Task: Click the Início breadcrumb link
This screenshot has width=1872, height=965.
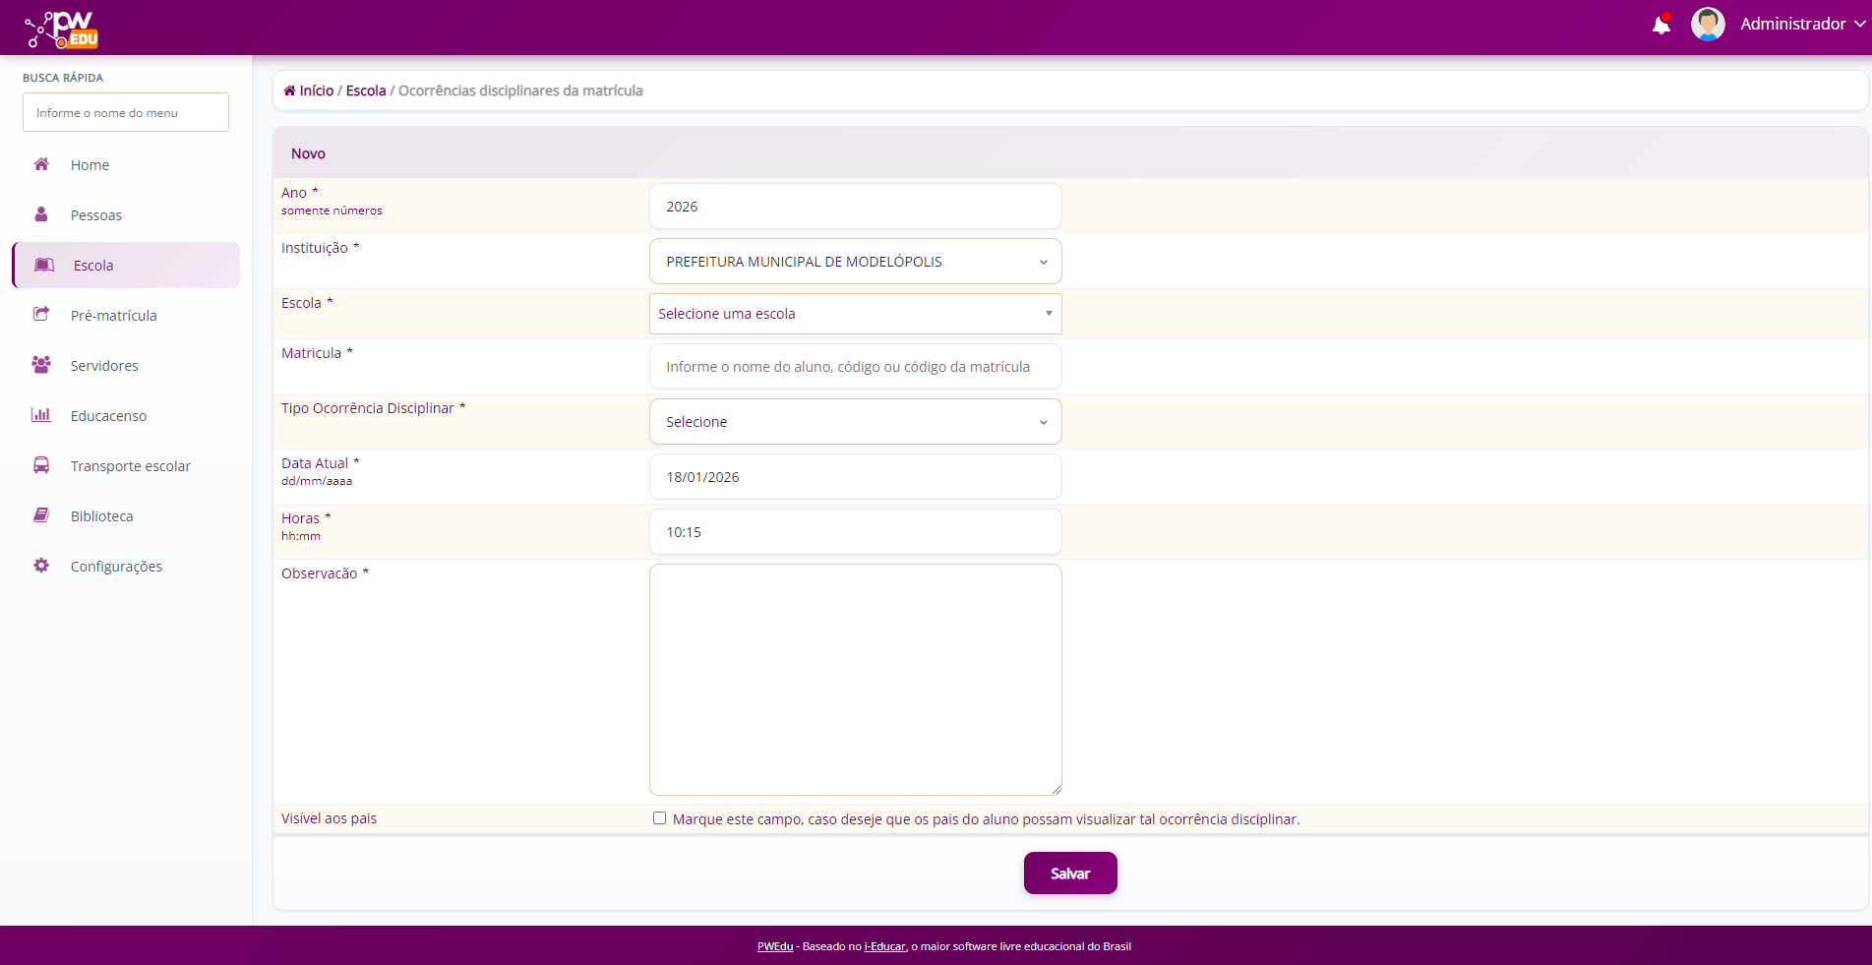Action: 316,90
